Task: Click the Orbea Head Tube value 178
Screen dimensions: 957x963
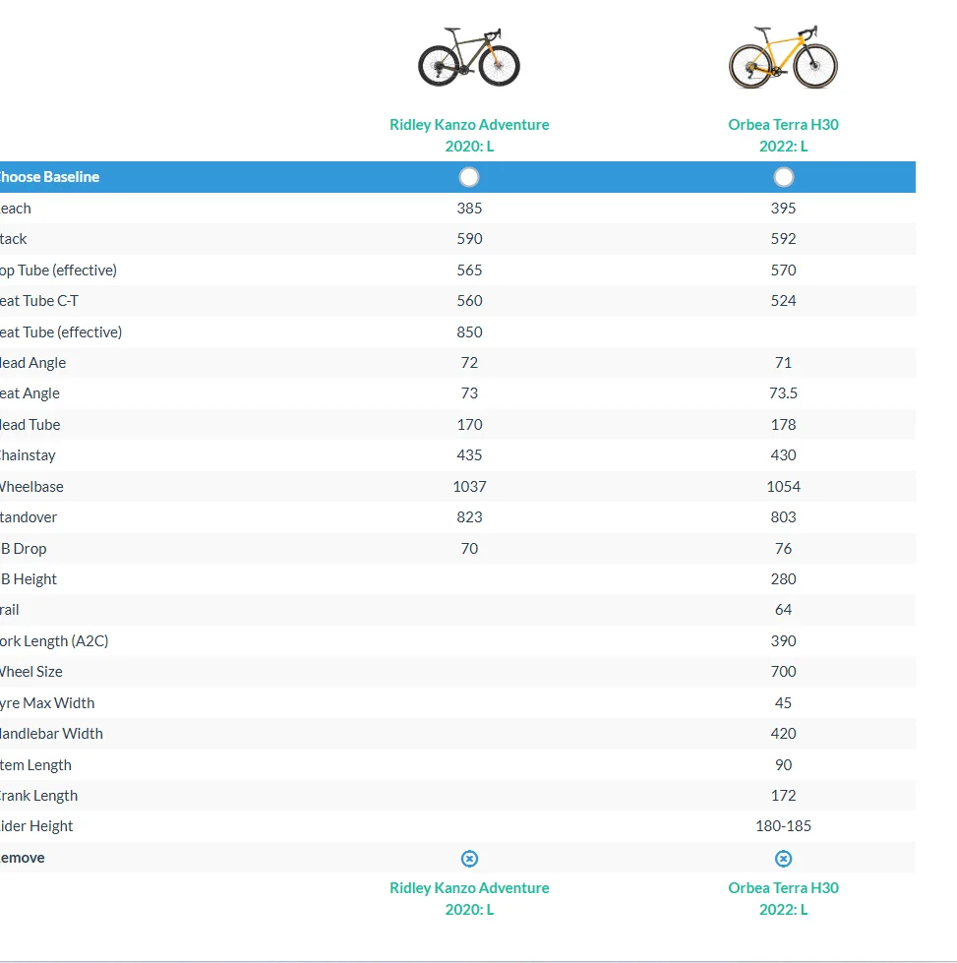Action: (x=783, y=425)
